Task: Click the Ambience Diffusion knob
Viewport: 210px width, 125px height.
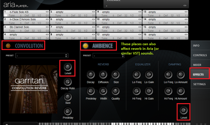Action: (103, 75)
